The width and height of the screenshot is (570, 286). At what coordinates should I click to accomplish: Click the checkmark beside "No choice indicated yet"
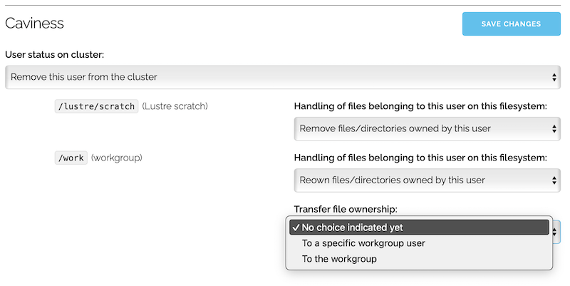[295, 228]
